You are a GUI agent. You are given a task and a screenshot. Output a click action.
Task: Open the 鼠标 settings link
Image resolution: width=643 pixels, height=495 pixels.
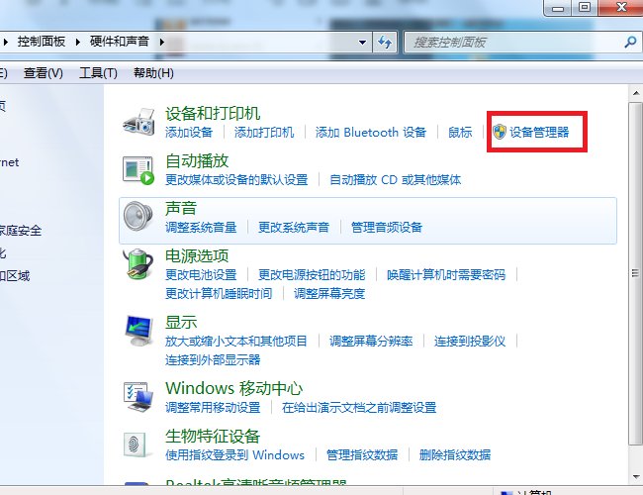pos(460,132)
